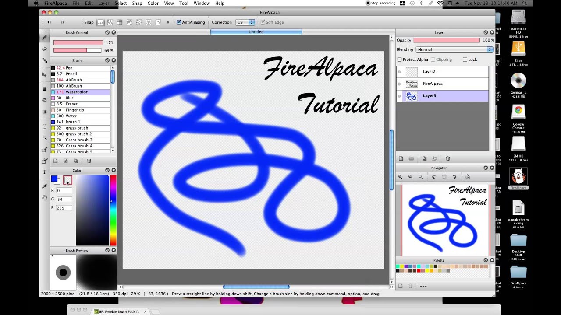
Task: Click the undo arrow in the toolbar
Action: point(49,22)
